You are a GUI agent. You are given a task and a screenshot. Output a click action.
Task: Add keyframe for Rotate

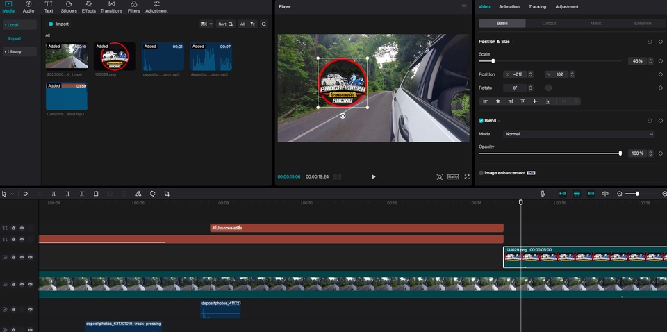(x=661, y=88)
